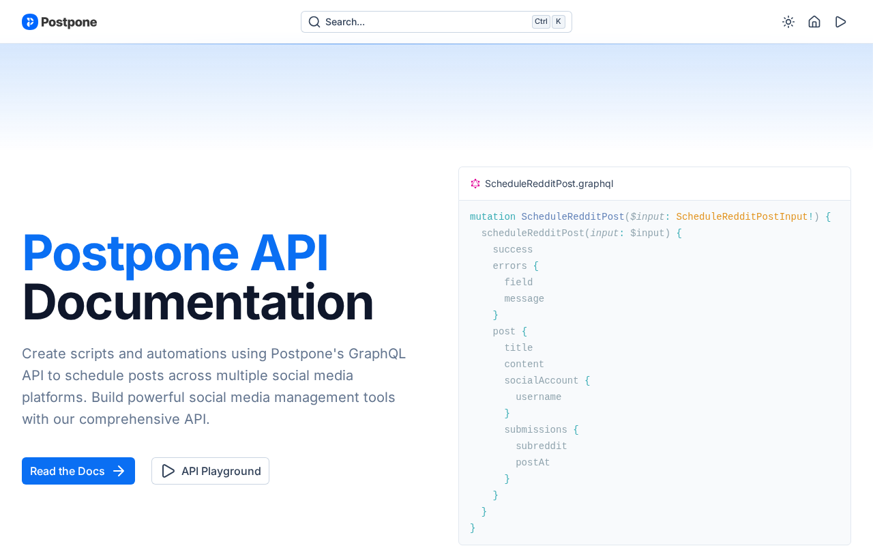873x546 pixels.
Task: Click 'scheduleRedditPost' call on second code line
Action: 533,233
